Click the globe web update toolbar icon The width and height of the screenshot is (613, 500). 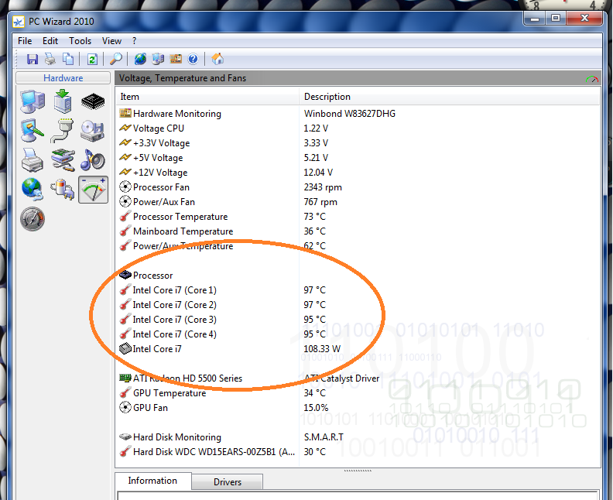(140, 59)
